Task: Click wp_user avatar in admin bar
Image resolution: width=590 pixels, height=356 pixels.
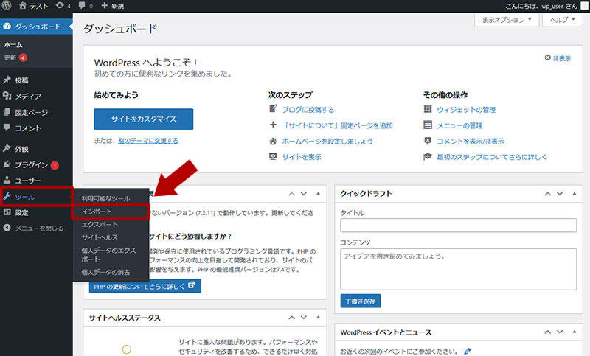Action: [584, 6]
